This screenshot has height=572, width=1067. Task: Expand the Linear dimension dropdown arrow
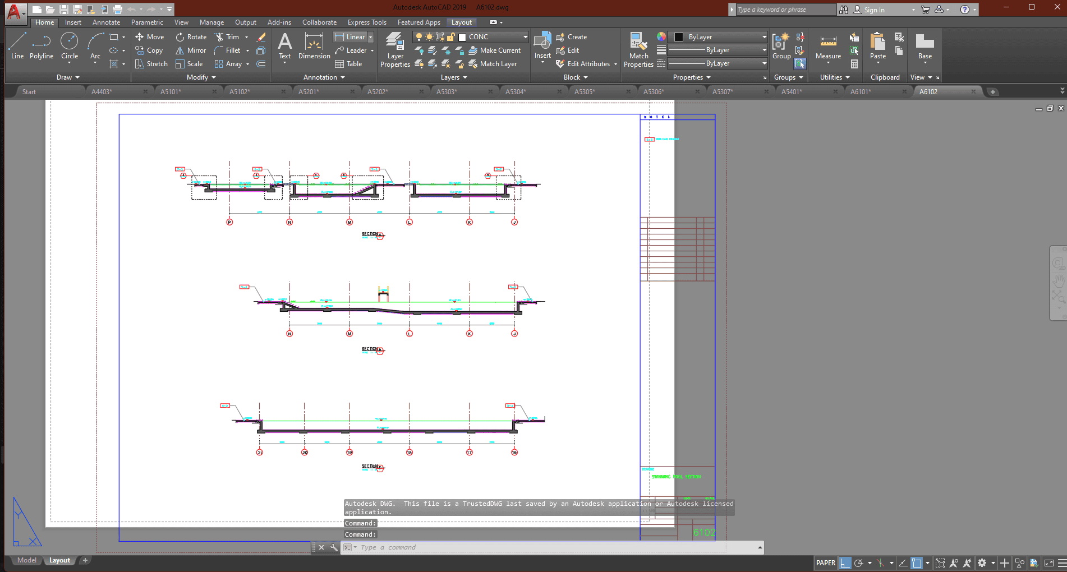pos(370,37)
